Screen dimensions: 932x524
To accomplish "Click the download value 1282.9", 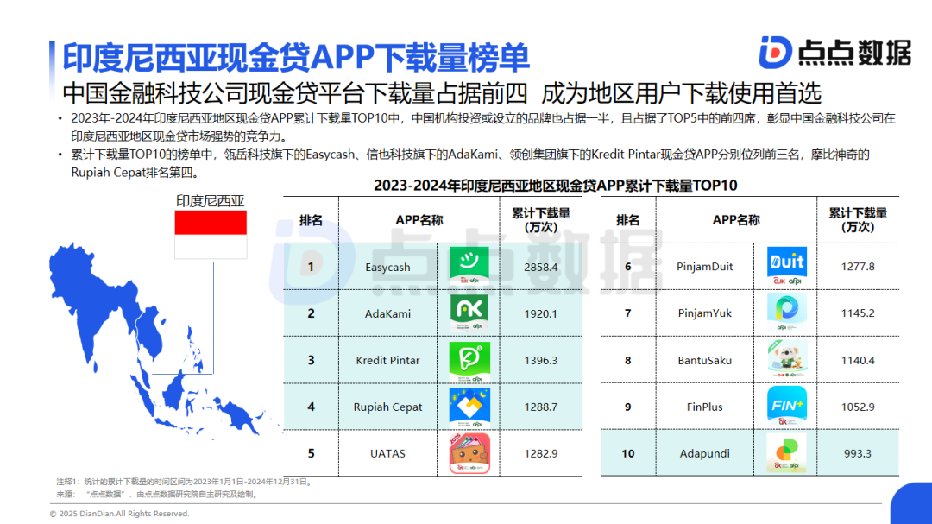I will click(x=541, y=453).
